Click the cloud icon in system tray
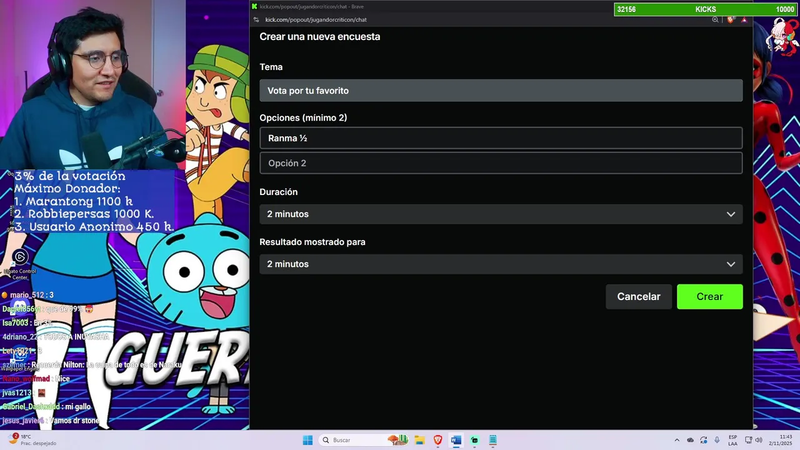This screenshot has width=800, height=450. coord(691,440)
